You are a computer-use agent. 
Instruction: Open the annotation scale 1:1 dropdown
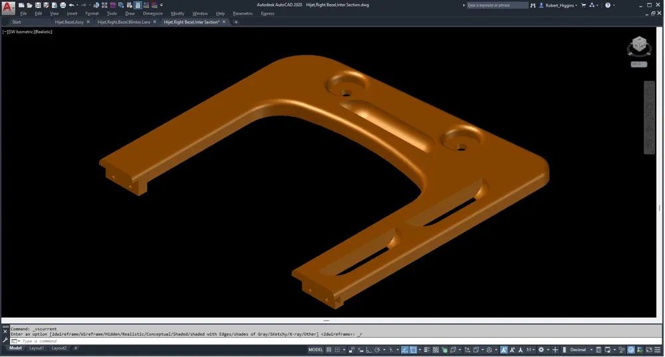click(x=530, y=350)
